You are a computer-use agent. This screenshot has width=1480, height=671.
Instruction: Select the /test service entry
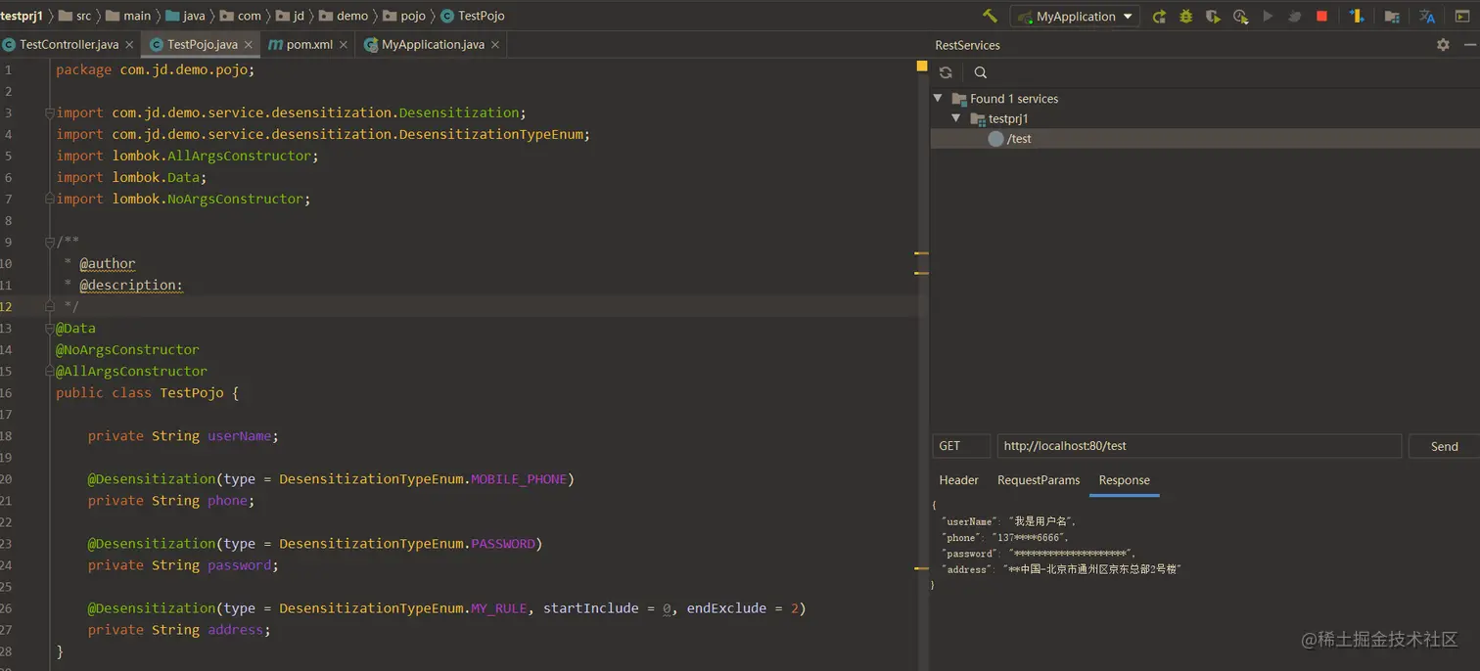pyautogui.click(x=1205, y=139)
